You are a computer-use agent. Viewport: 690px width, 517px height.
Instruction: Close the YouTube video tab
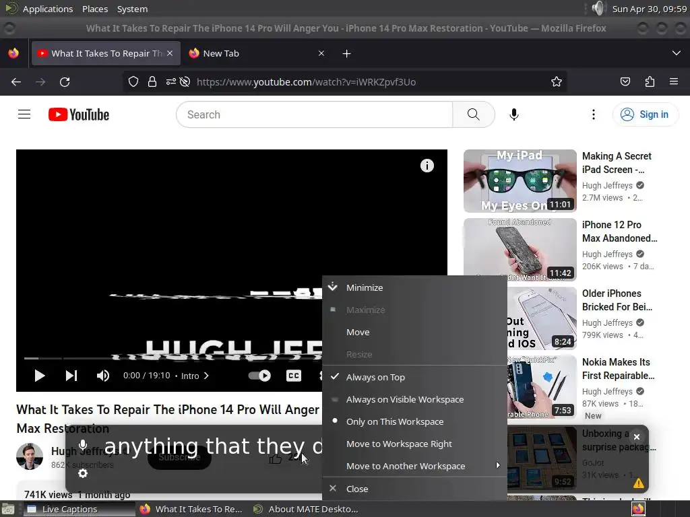click(x=170, y=53)
